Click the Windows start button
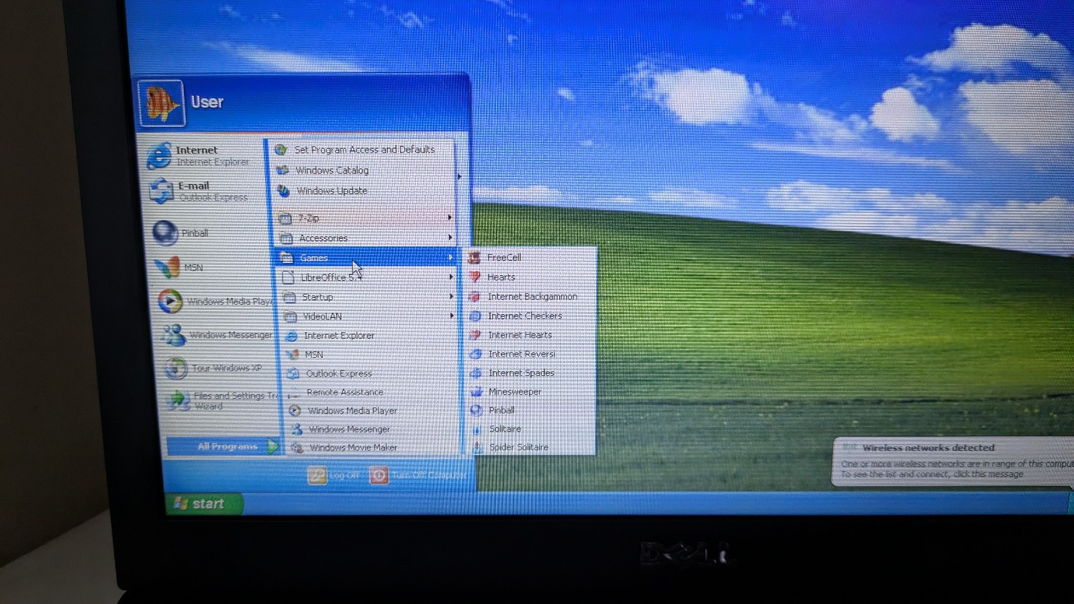1074x604 pixels. (204, 503)
